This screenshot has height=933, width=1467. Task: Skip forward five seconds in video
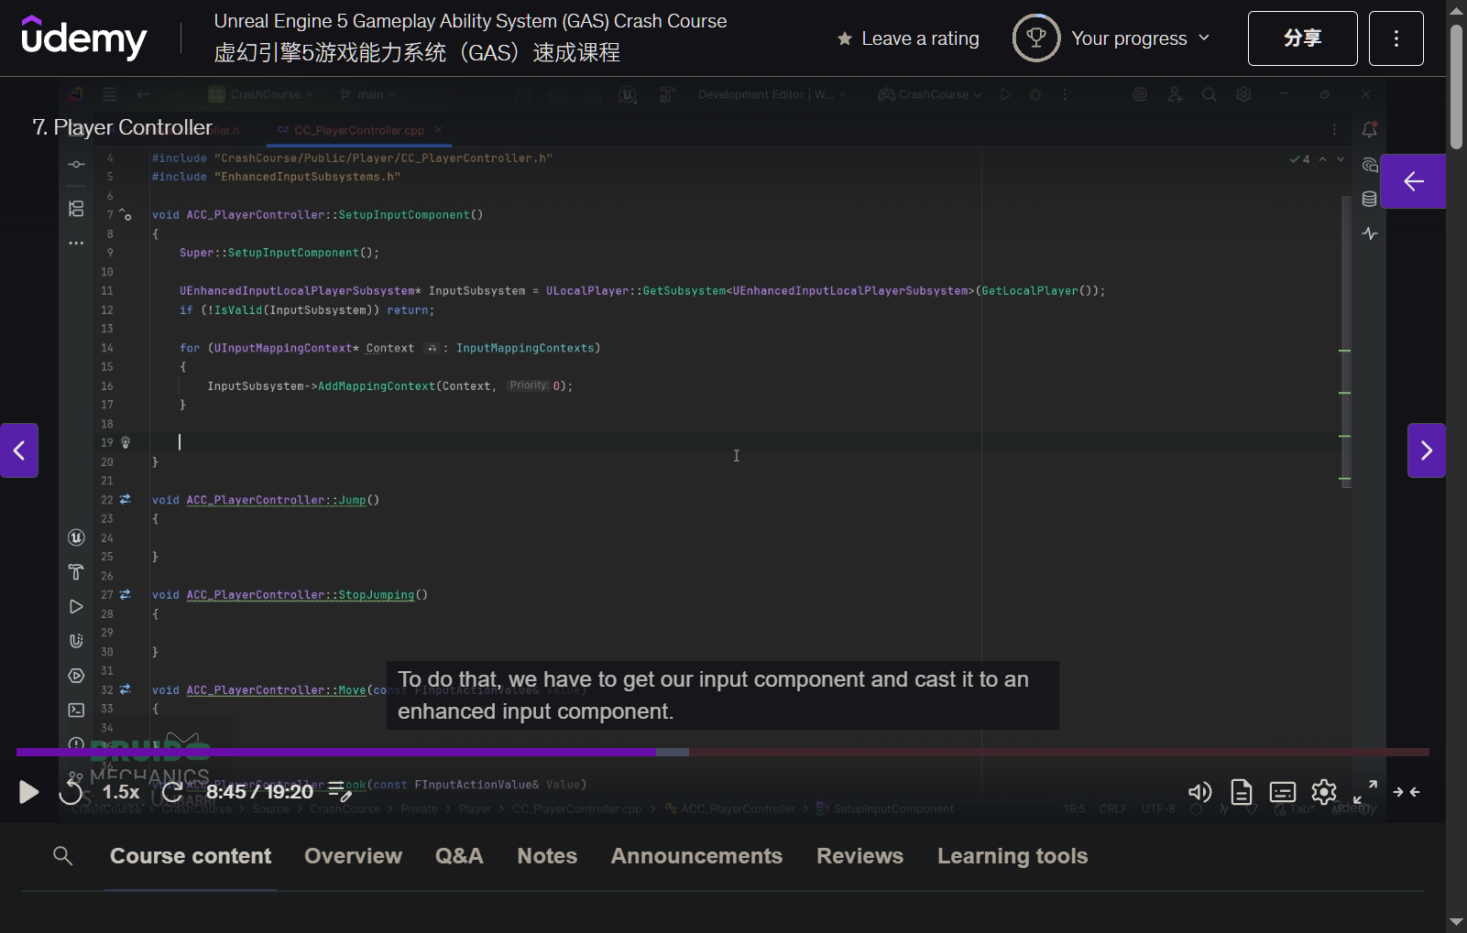[172, 792]
